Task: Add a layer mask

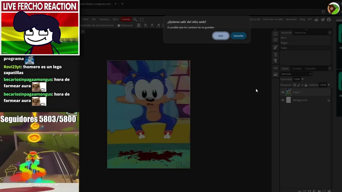Action: [x=309, y=191]
